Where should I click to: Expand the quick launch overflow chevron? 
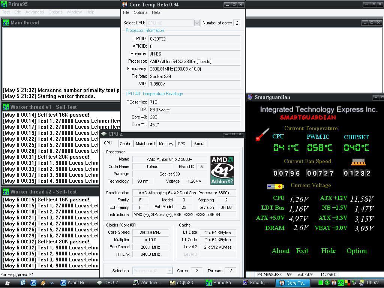click(x=52, y=283)
